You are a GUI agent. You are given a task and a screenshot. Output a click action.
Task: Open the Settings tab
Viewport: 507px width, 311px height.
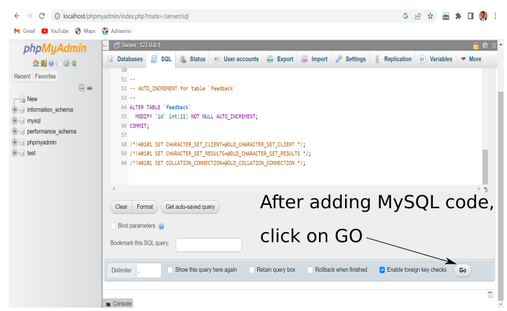351,59
